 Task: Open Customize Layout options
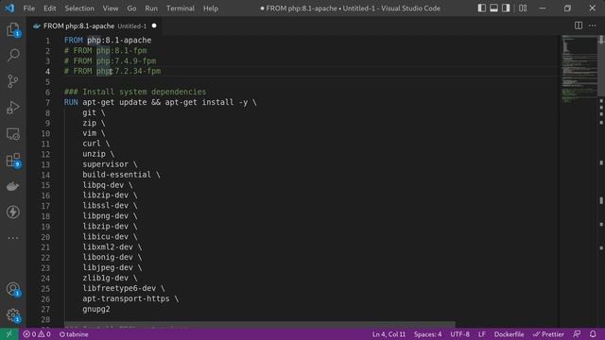coord(523,8)
